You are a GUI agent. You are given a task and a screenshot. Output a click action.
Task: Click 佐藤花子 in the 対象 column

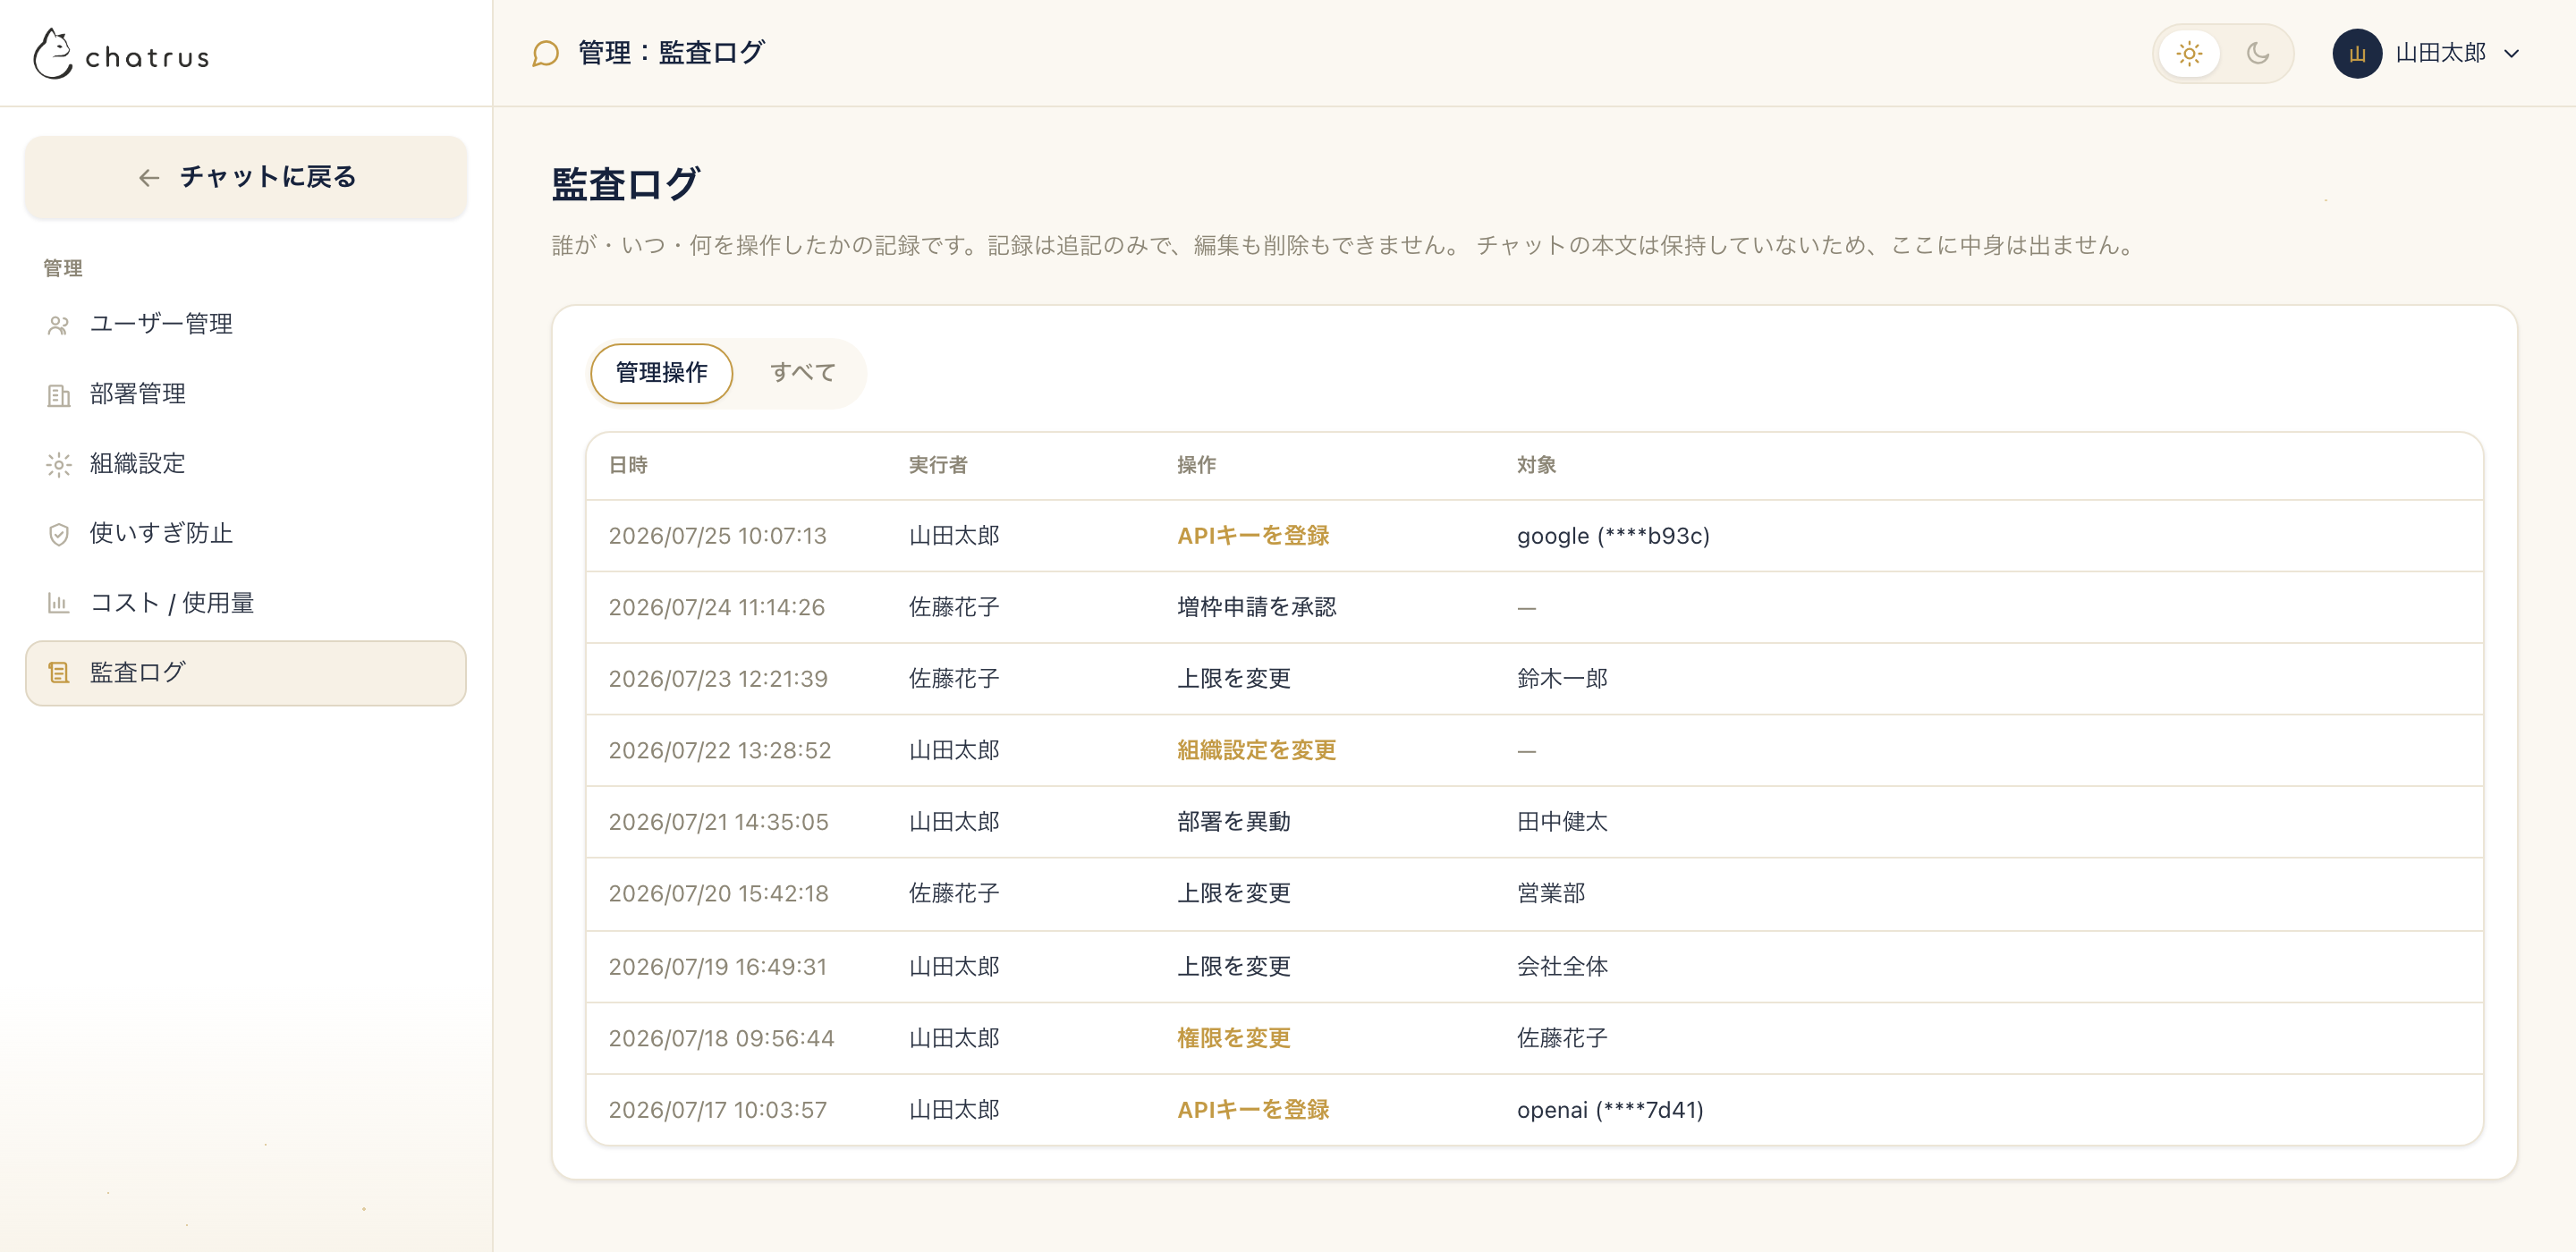point(1562,1038)
